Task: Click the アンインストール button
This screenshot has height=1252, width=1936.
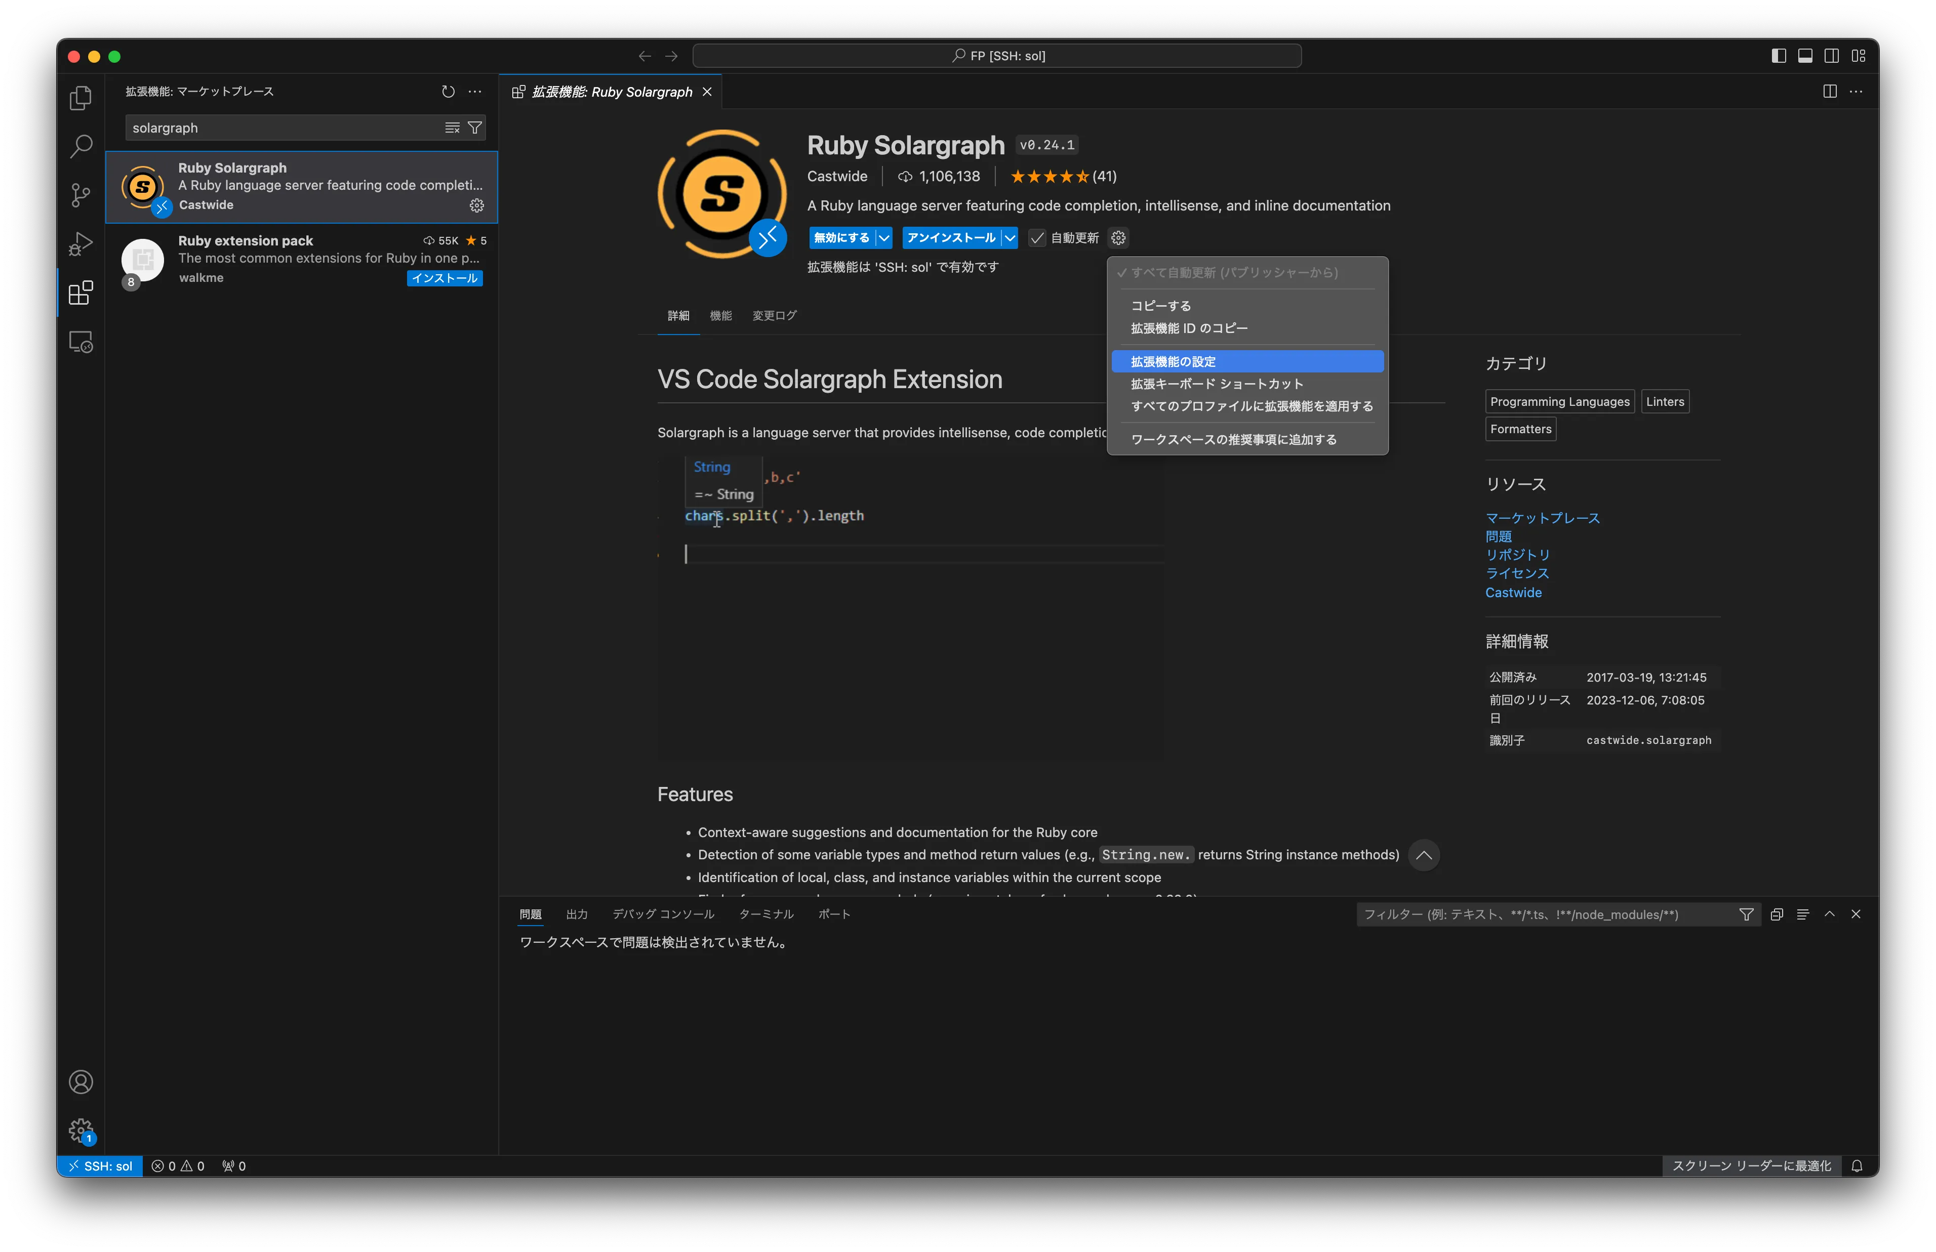Action: 951,237
